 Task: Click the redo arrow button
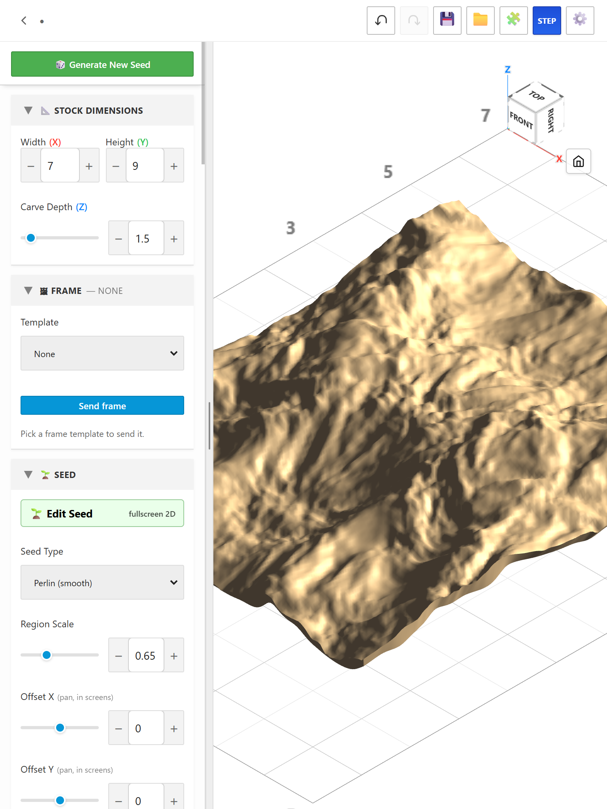click(414, 21)
